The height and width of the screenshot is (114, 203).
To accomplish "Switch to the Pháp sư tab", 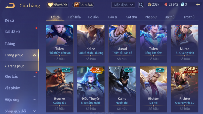I will point(150,17).
